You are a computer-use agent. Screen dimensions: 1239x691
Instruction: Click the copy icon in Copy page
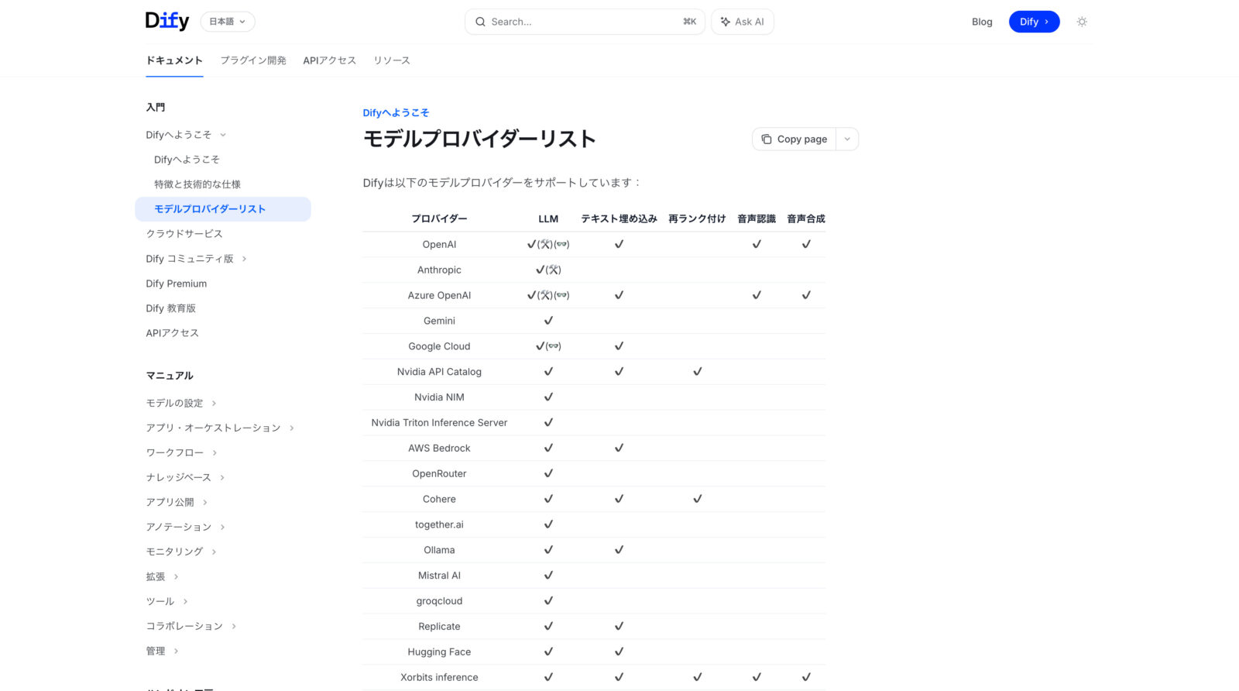[x=766, y=139]
